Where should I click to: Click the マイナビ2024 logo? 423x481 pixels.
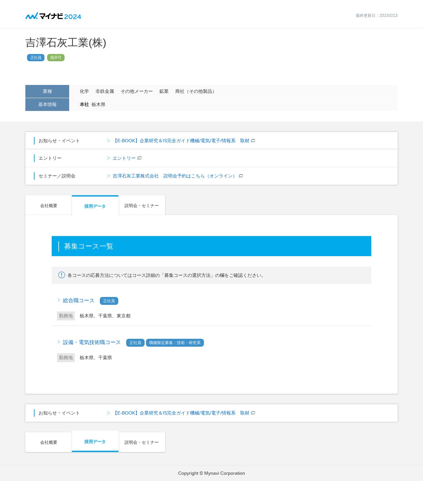coord(53,16)
